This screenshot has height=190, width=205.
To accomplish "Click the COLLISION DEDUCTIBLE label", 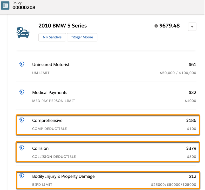I will click(x=54, y=157).
